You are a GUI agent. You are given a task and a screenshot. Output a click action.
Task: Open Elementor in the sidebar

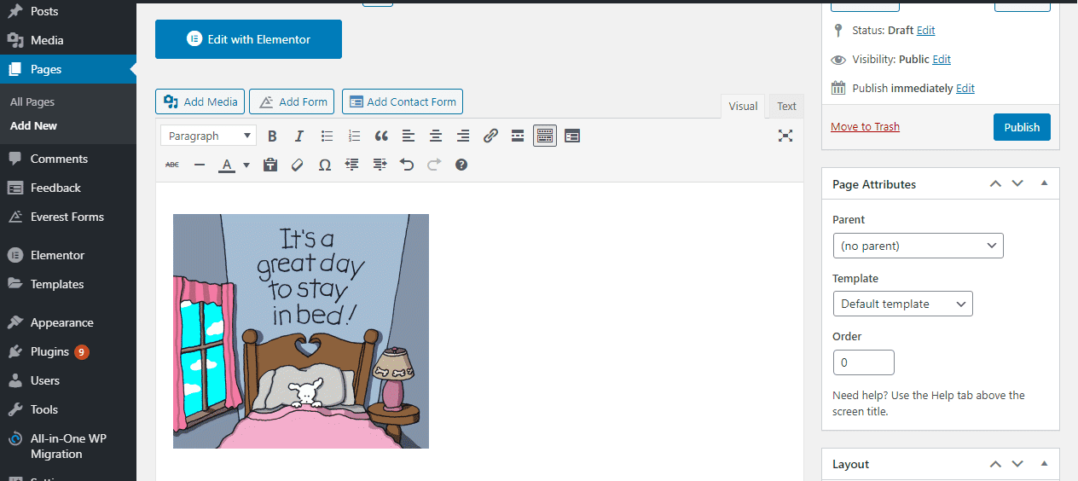[x=68, y=255]
